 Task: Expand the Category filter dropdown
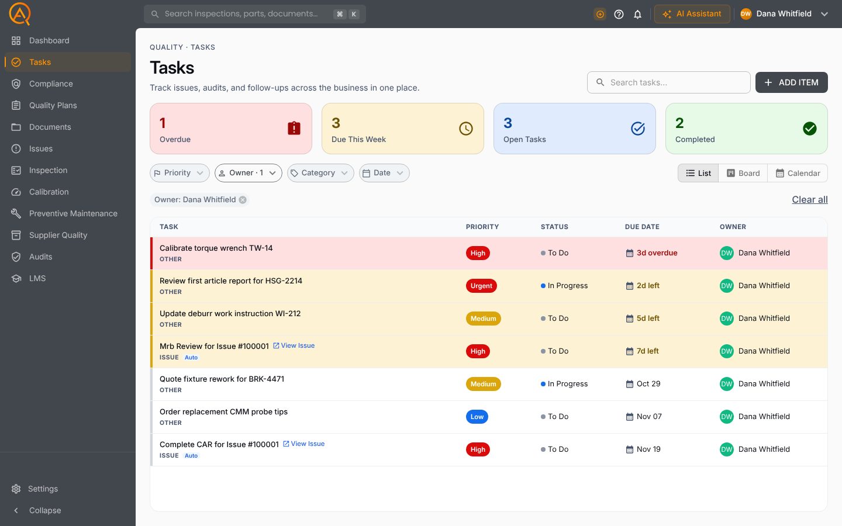point(320,173)
